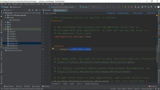Open the from-packages flutter.dev URL in comment
This screenshot has width=160, height=90.
[x=93, y=71]
